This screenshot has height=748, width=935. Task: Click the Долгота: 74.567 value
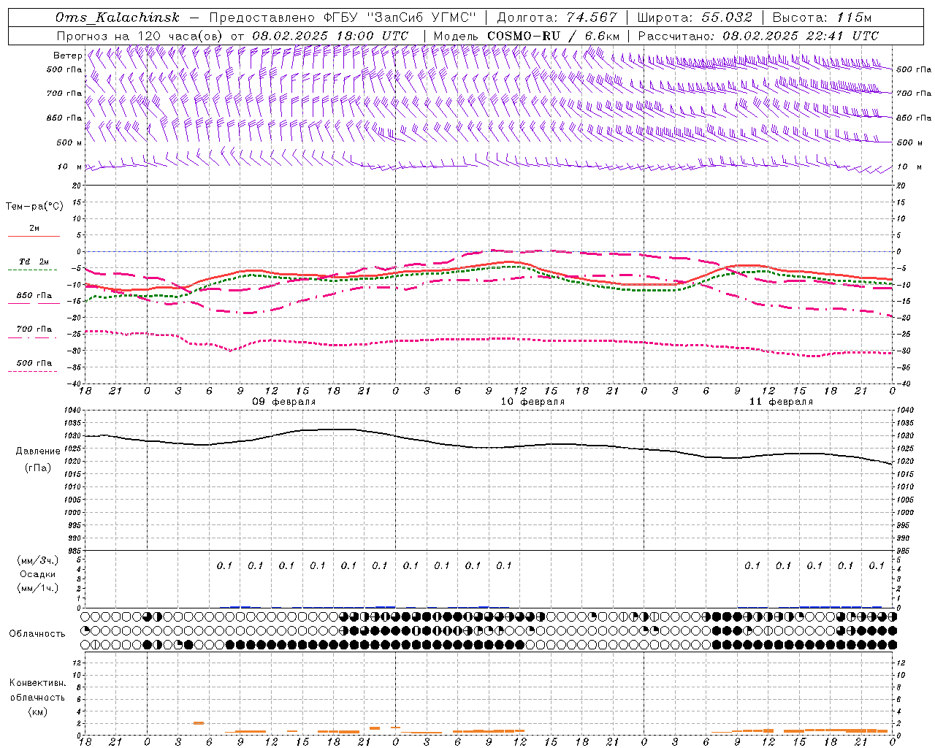558,18
